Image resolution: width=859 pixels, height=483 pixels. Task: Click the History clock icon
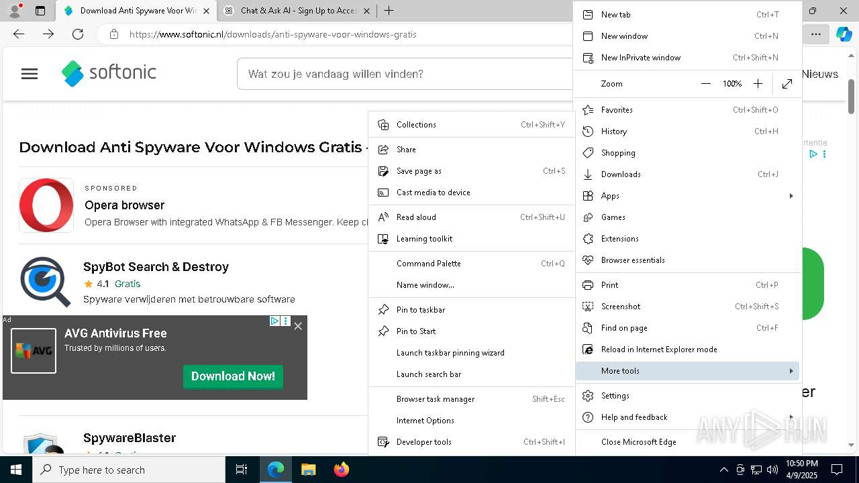(589, 131)
